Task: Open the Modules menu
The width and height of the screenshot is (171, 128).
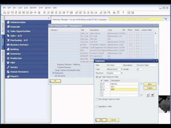Action: click(33, 8)
